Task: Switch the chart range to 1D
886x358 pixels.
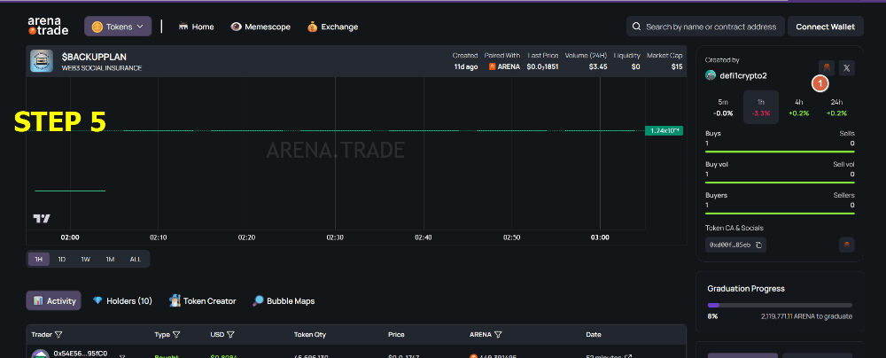Action: click(62, 259)
